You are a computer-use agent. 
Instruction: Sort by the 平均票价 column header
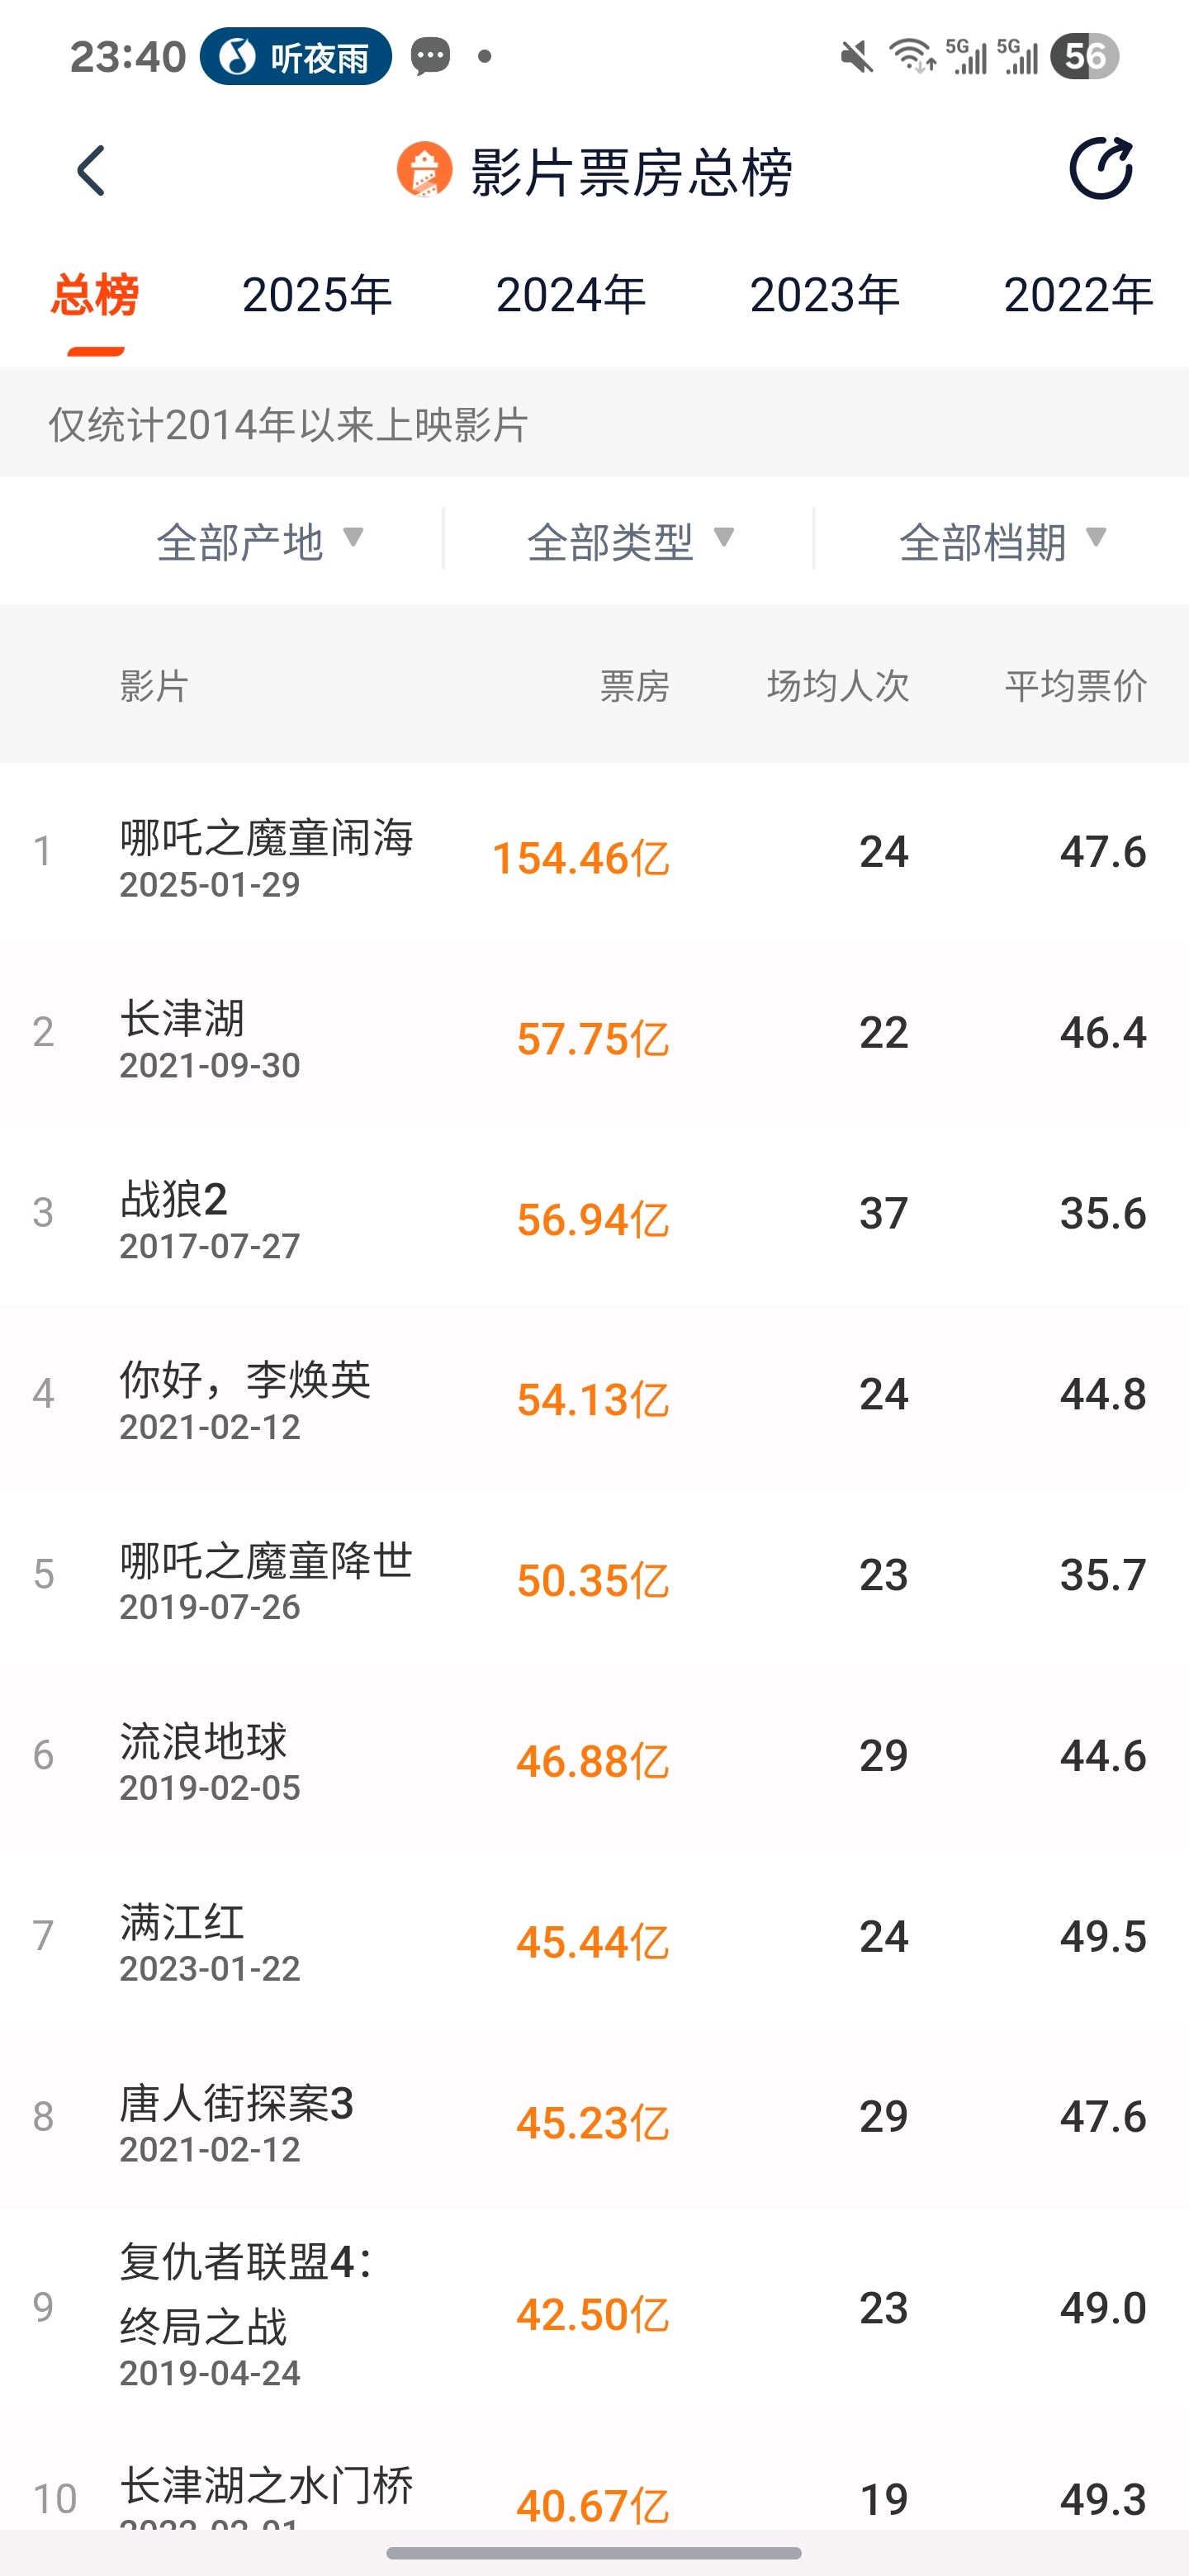(x=1075, y=686)
